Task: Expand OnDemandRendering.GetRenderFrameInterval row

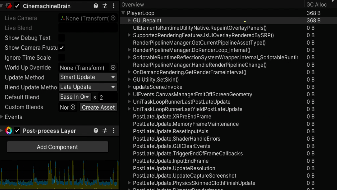Action: point(129,72)
